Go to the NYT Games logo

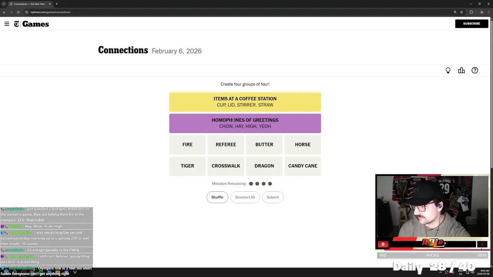(x=32, y=24)
